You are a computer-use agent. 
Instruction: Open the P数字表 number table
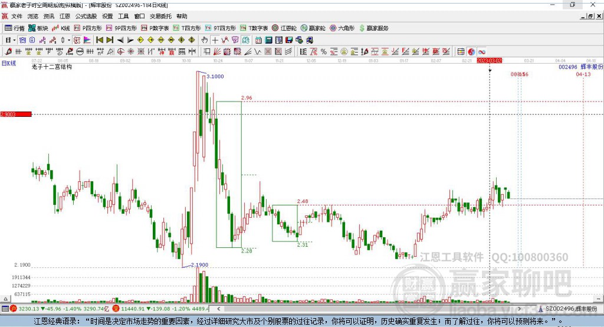click(x=155, y=28)
